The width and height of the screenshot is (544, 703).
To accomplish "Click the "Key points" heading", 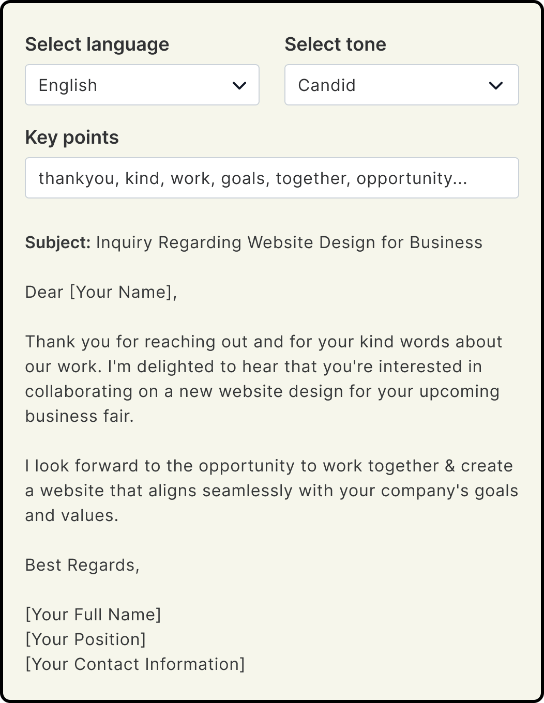I will click(72, 137).
